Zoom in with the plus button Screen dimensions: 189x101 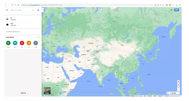[x=179, y=87]
